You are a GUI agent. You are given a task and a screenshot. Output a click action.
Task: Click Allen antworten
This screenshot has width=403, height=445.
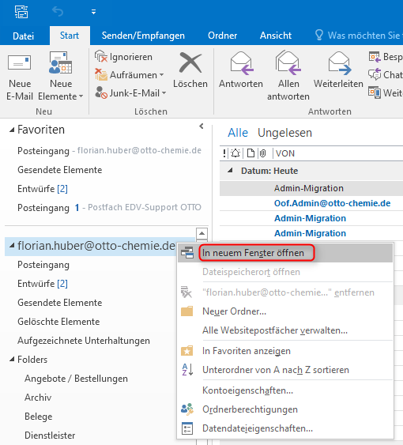tap(288, 76)
